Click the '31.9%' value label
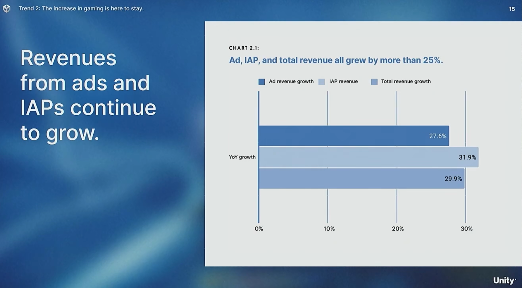Viewport: 522px width, 288px height. tap(467, 158)
